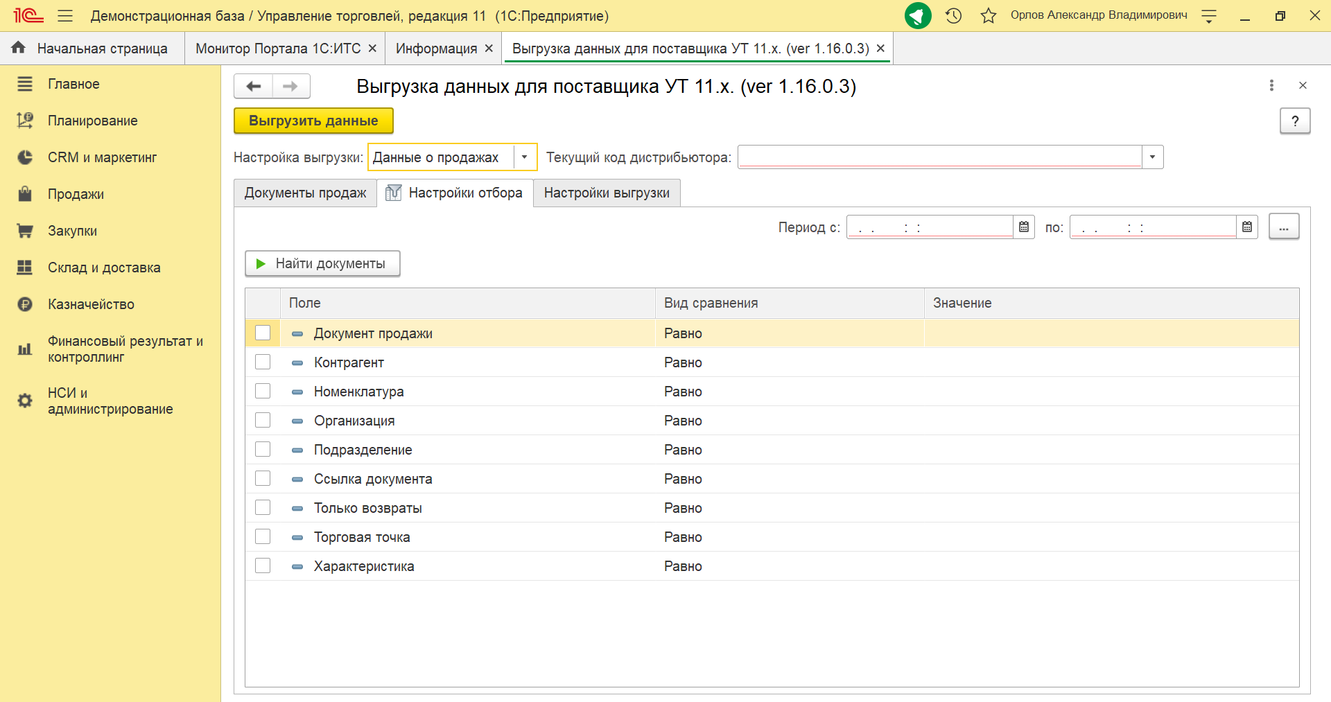Click the Найти документы button

tap(322, 263)
